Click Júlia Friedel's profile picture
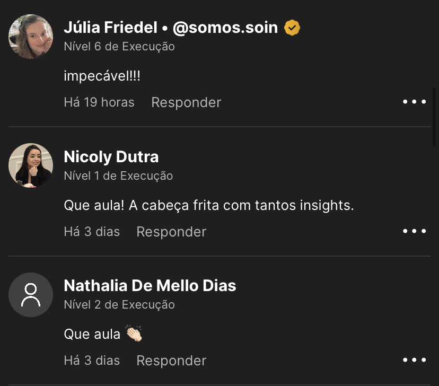 (x=30, y=36)
